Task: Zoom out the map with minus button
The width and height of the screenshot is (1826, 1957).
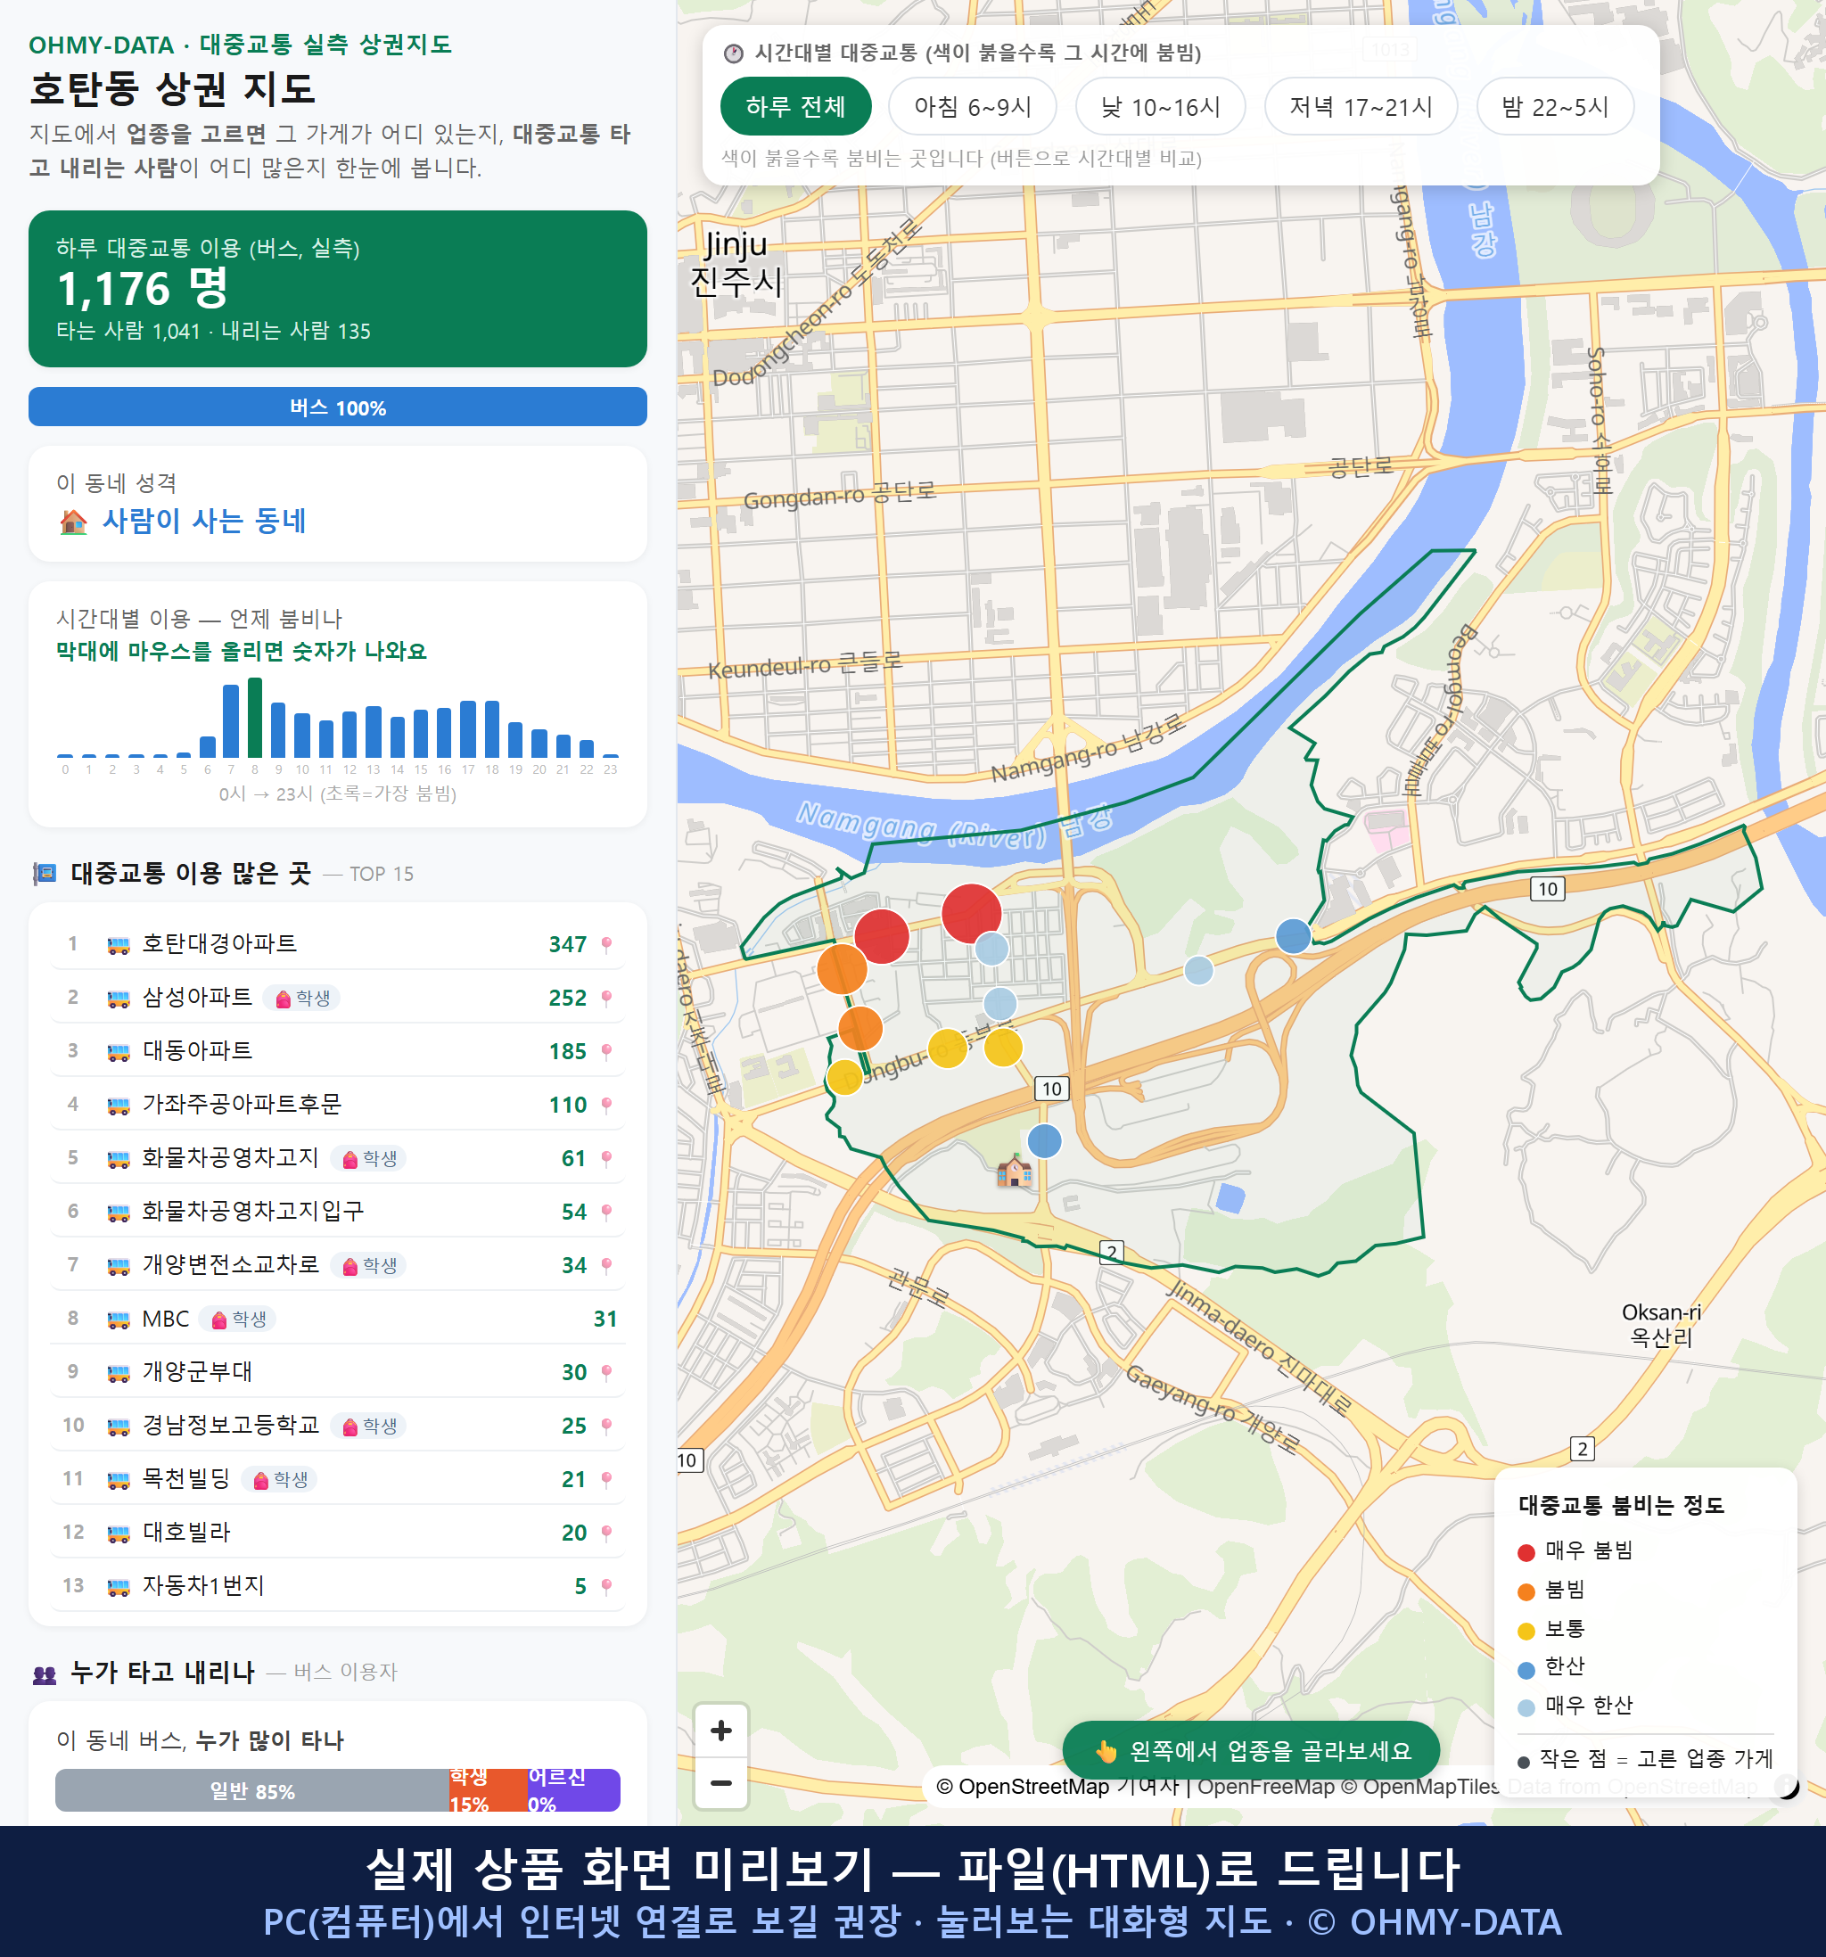Action: click(720, 1781)
